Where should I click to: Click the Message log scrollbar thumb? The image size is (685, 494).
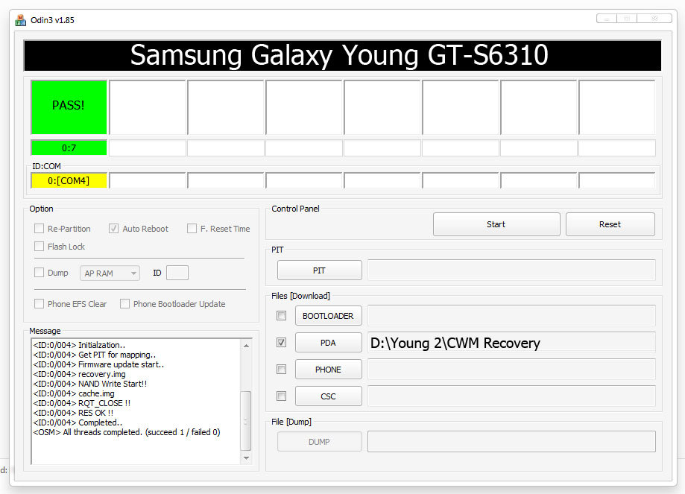[246, 421]
